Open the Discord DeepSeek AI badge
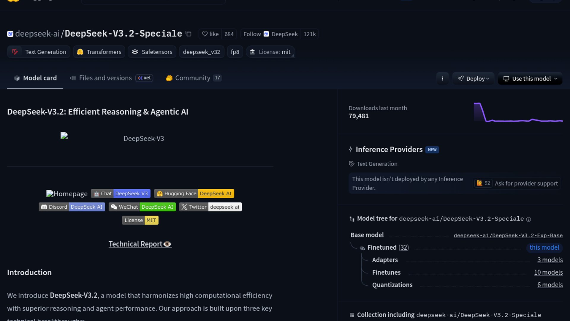570x321 pixels. coord(72,207)
